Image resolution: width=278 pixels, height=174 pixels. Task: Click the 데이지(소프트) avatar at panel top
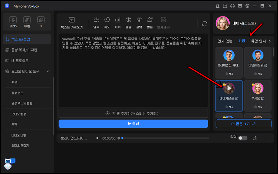coord(223,23)
